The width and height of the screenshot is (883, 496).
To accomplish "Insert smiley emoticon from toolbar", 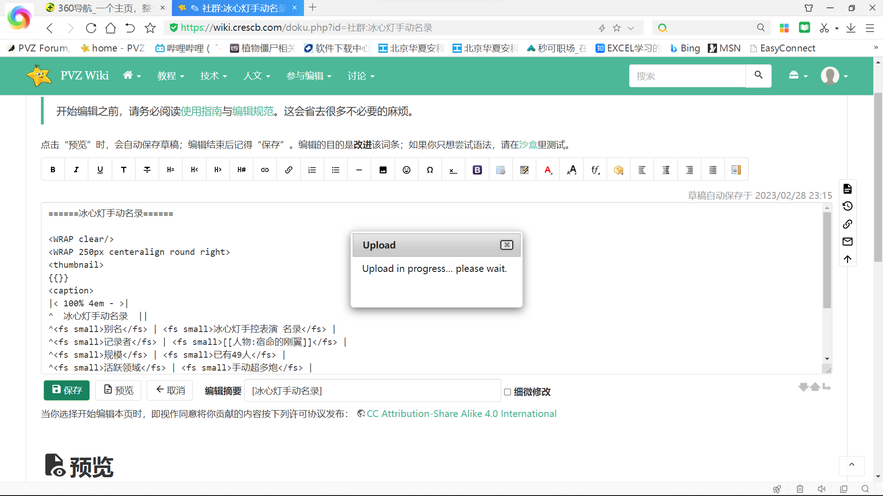I will (x=407, y=170).
